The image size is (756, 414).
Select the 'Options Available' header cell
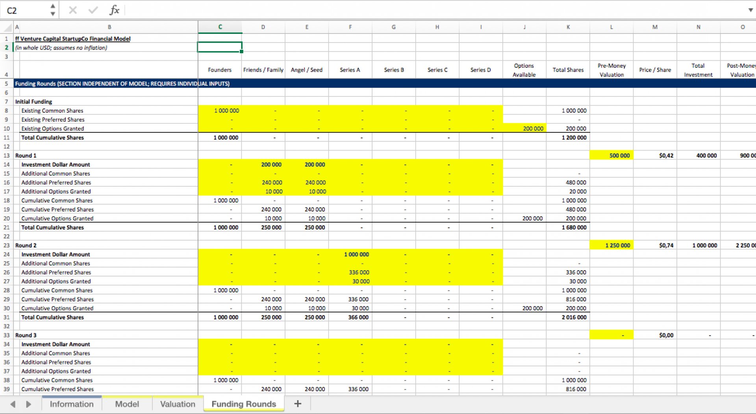[x=524, y=70]
